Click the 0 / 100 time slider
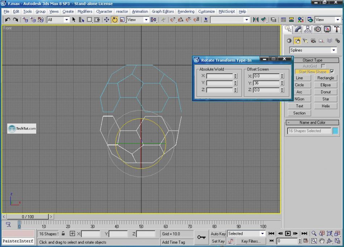Screen dimensions: 344x247 point(28,217)
